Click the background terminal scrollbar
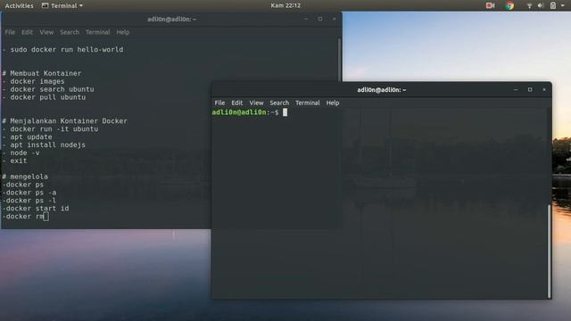 339,60
